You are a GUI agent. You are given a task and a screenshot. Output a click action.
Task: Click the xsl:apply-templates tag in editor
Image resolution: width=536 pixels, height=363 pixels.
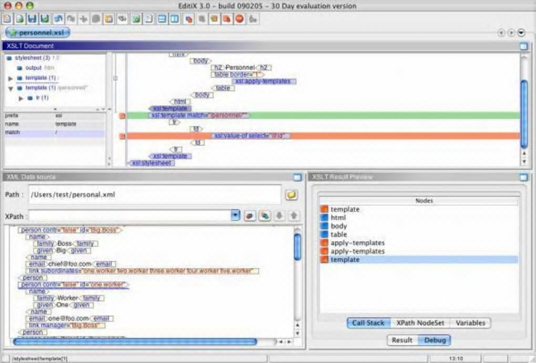click(264, 82)
